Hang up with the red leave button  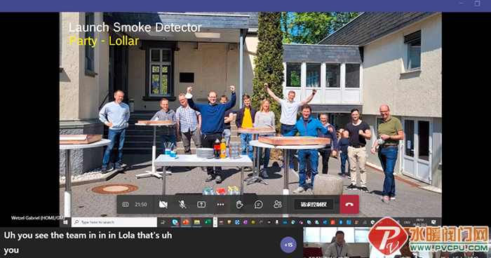[x=349, y=205]
